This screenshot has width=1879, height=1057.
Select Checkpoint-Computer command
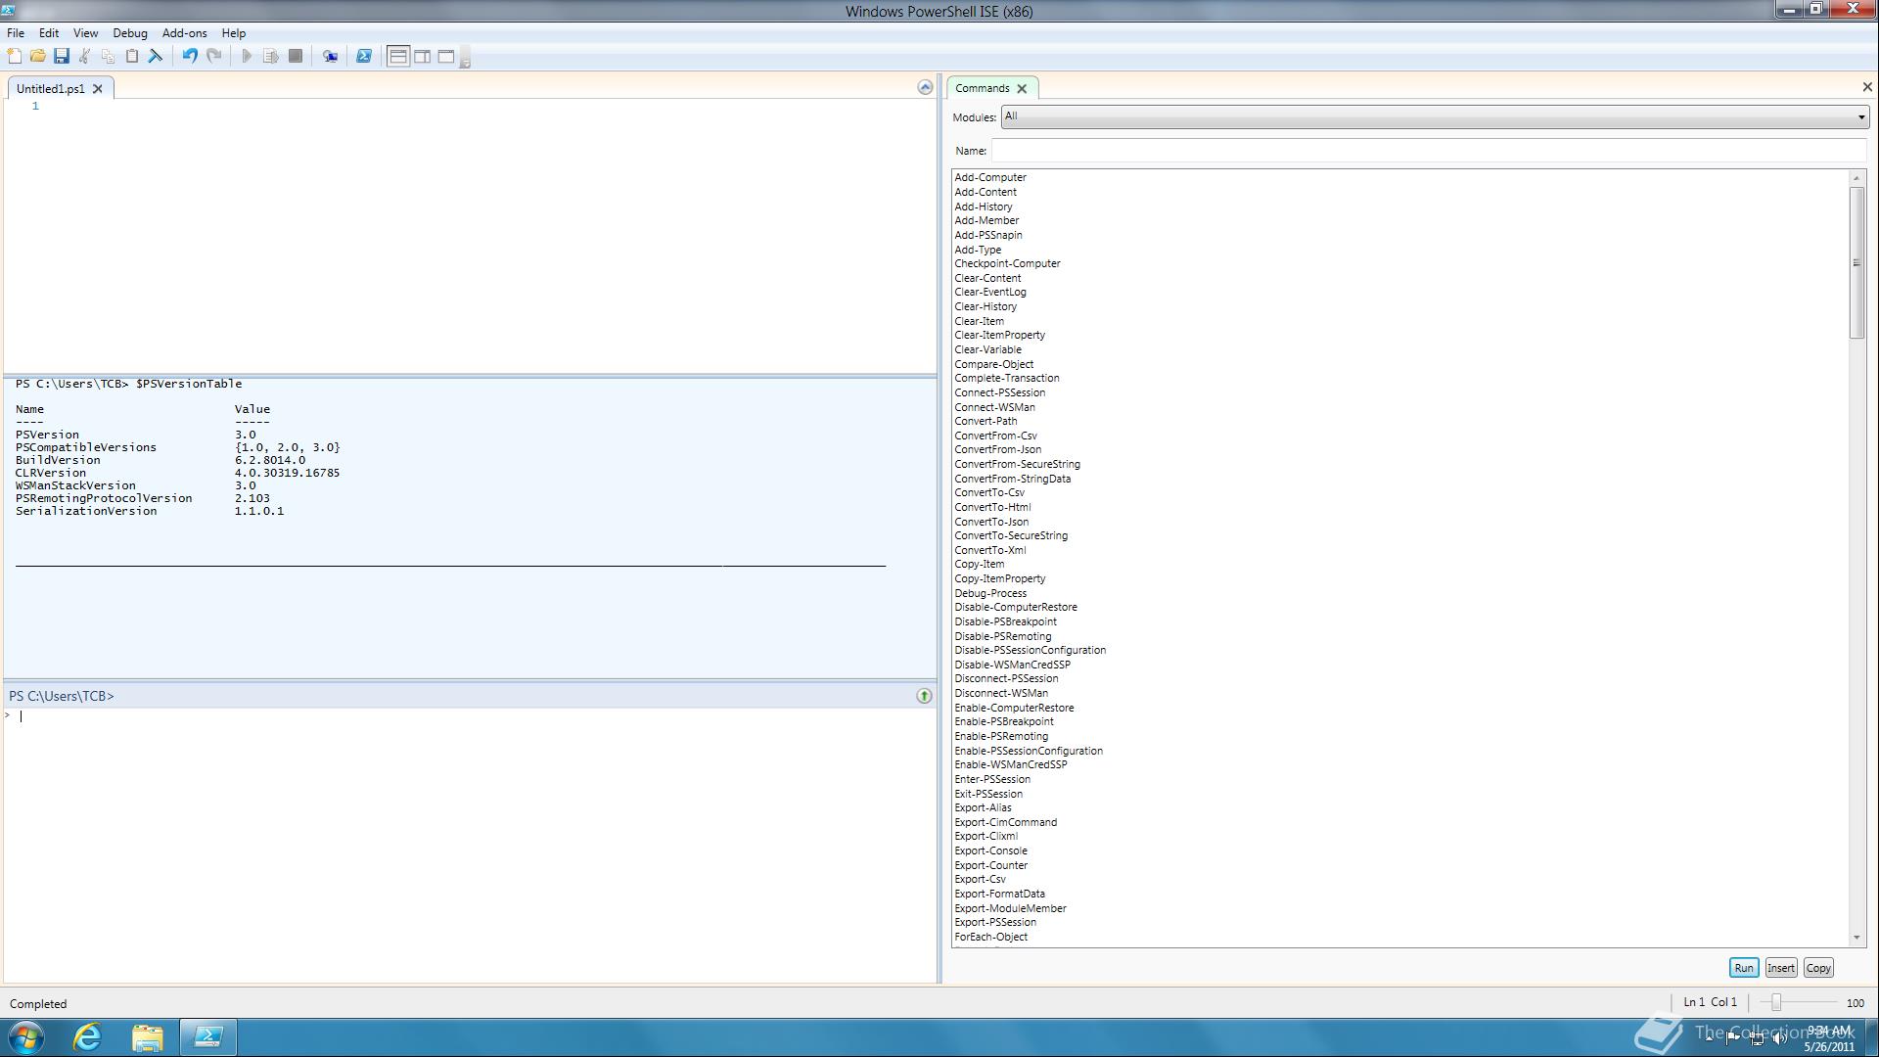1007,263
